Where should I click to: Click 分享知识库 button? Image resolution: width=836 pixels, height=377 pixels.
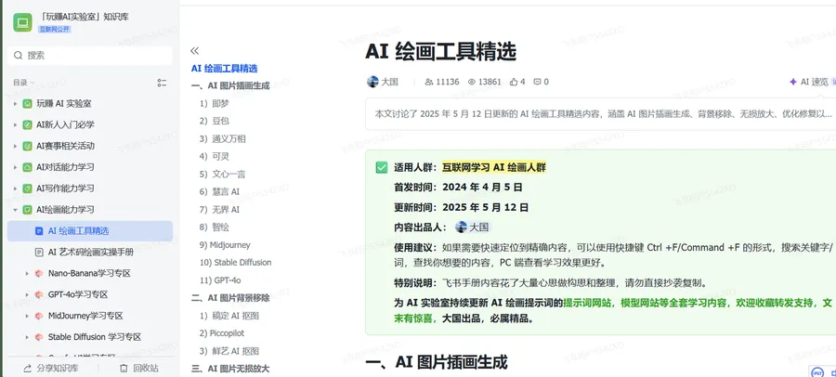(x=51, y=369)
